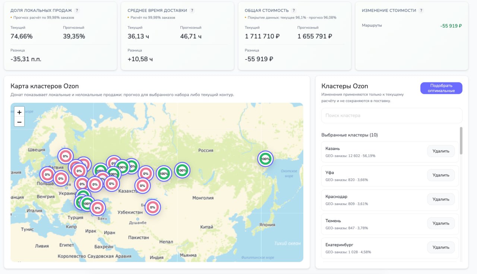The image size is (477, 274).
Task: Click current local sales value 74,66%
Action: 22,36
